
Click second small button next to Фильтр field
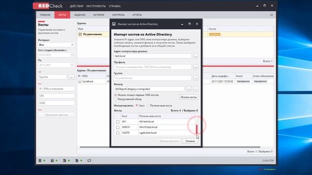tap(195, 89)
